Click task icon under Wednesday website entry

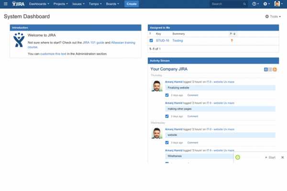[167, 143]
